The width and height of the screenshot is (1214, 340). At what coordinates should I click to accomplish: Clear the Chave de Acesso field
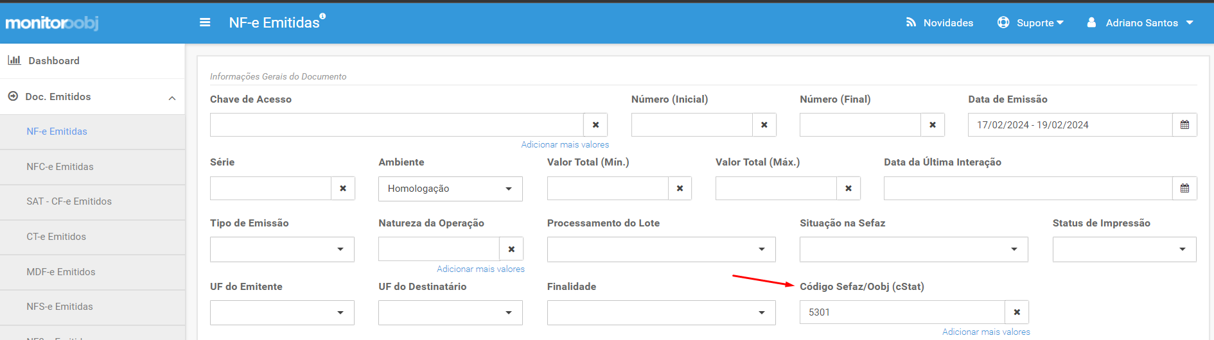point(595,125)
